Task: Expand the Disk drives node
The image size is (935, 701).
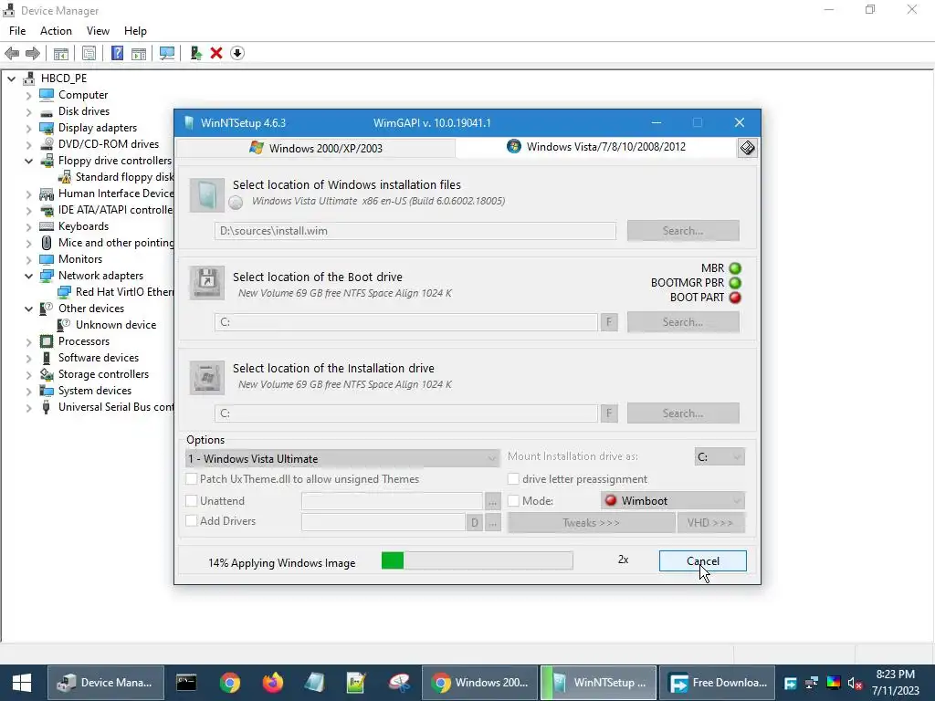Action: pyautogui.click(x=28, y=111)
